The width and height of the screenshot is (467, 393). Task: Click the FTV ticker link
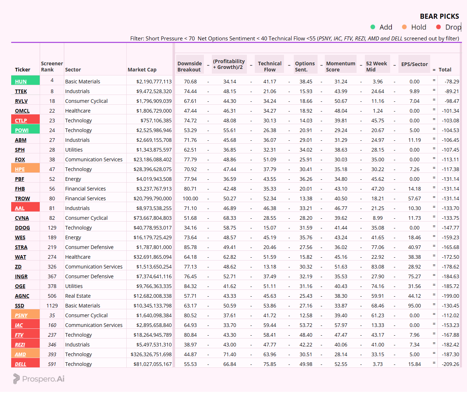19,335
